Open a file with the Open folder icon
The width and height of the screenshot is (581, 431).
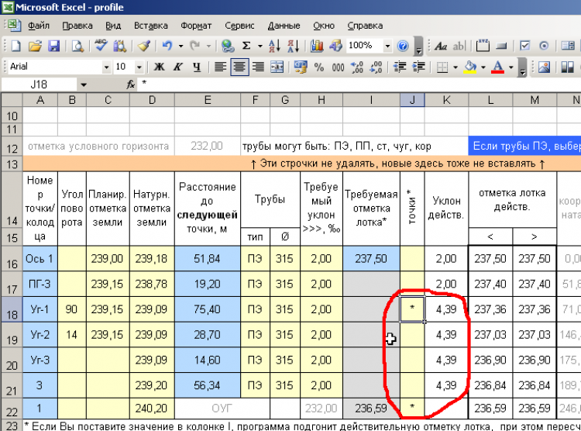(36, 46)
